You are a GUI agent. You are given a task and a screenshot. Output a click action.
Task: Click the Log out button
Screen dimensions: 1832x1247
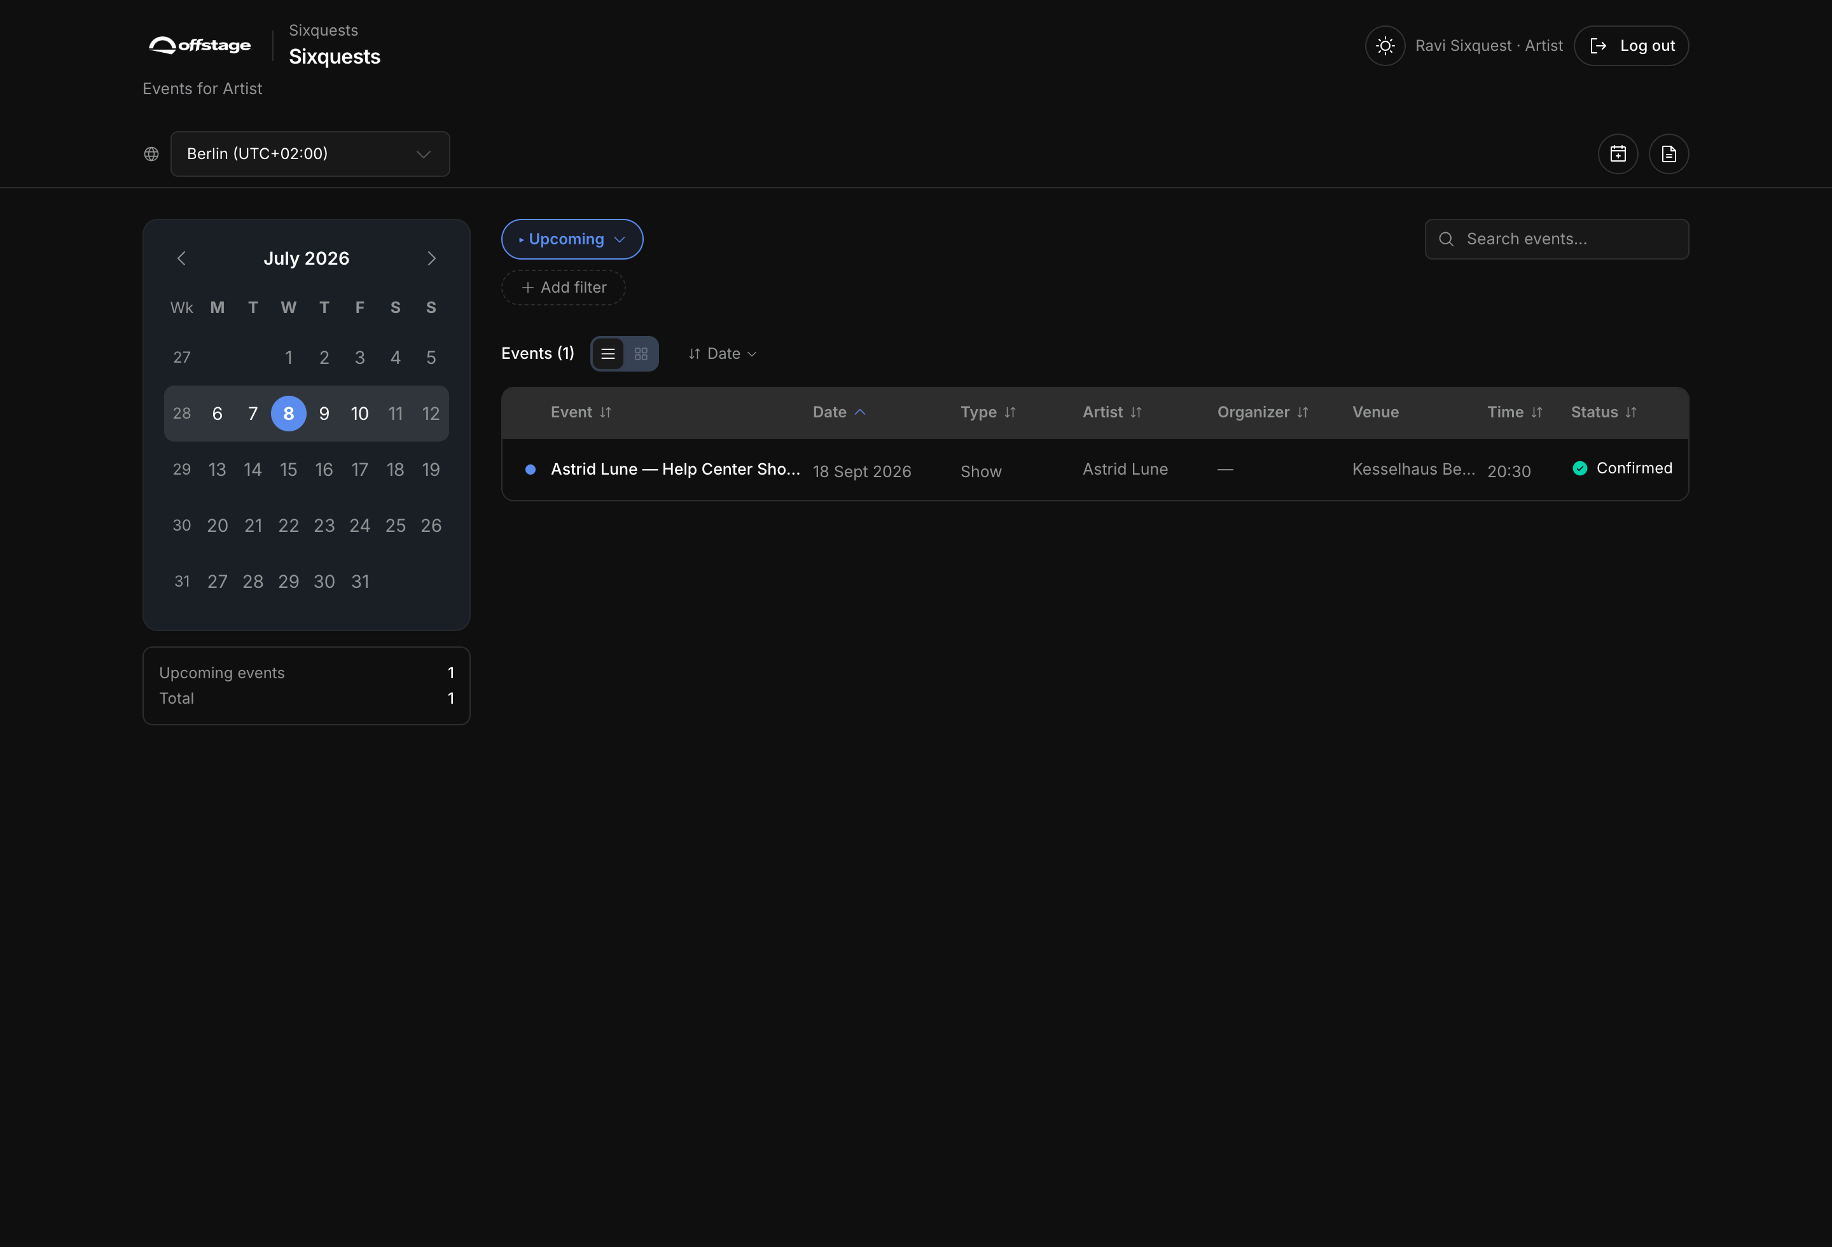pos(1631,46)
